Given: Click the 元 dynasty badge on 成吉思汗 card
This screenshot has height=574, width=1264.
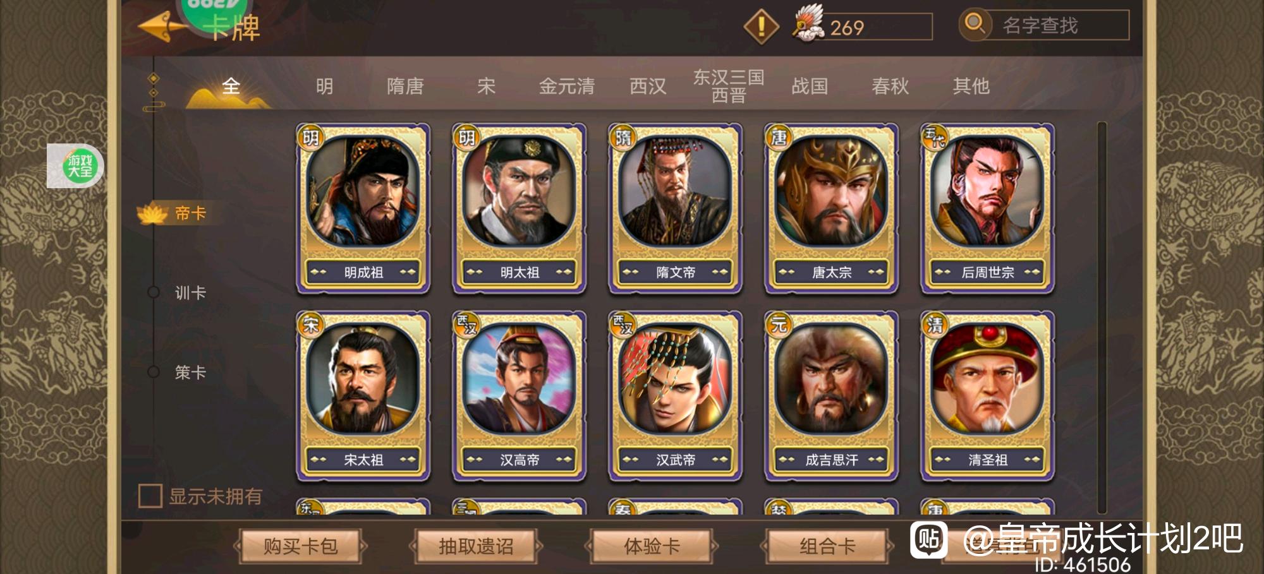Looking at the screenshot, I should (779, 325).
